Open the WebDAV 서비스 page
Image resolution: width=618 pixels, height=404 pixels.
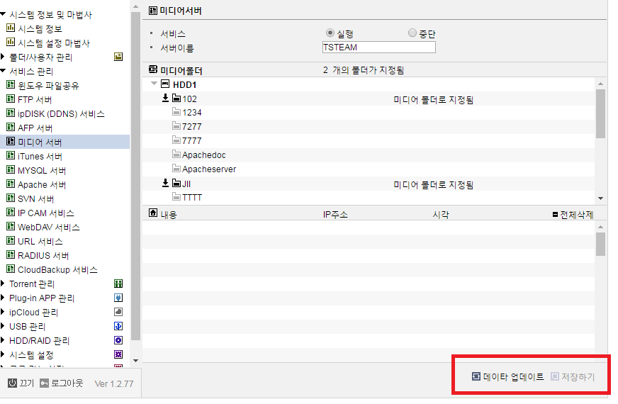(49, 228)
